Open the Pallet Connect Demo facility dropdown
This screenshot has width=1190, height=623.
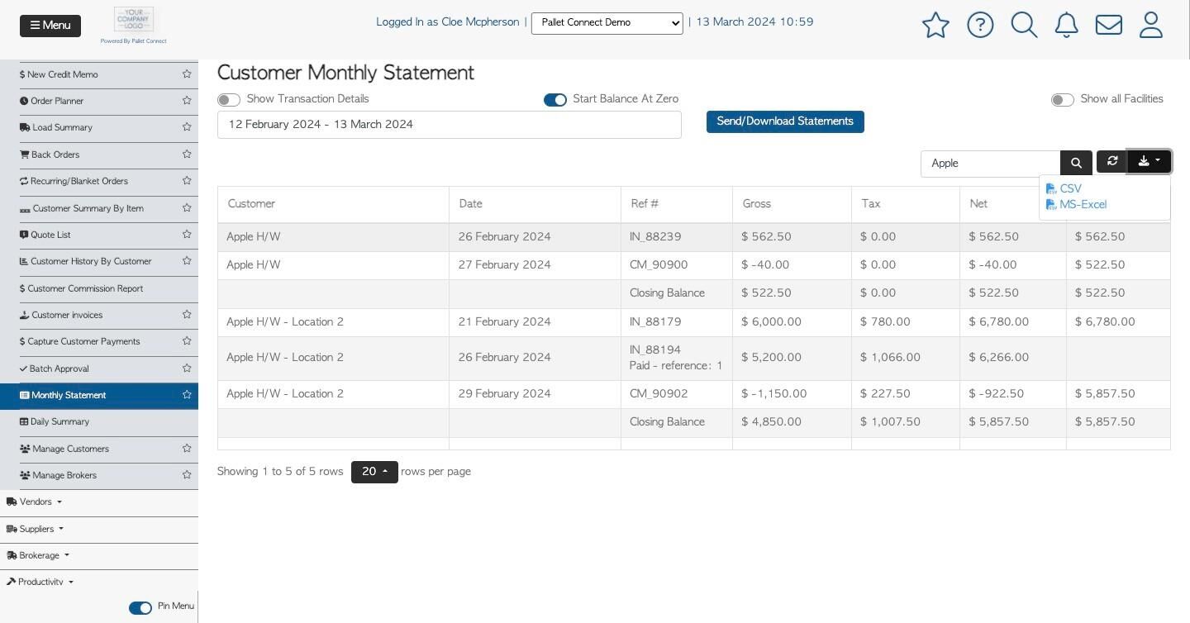[x=607, y=23]
